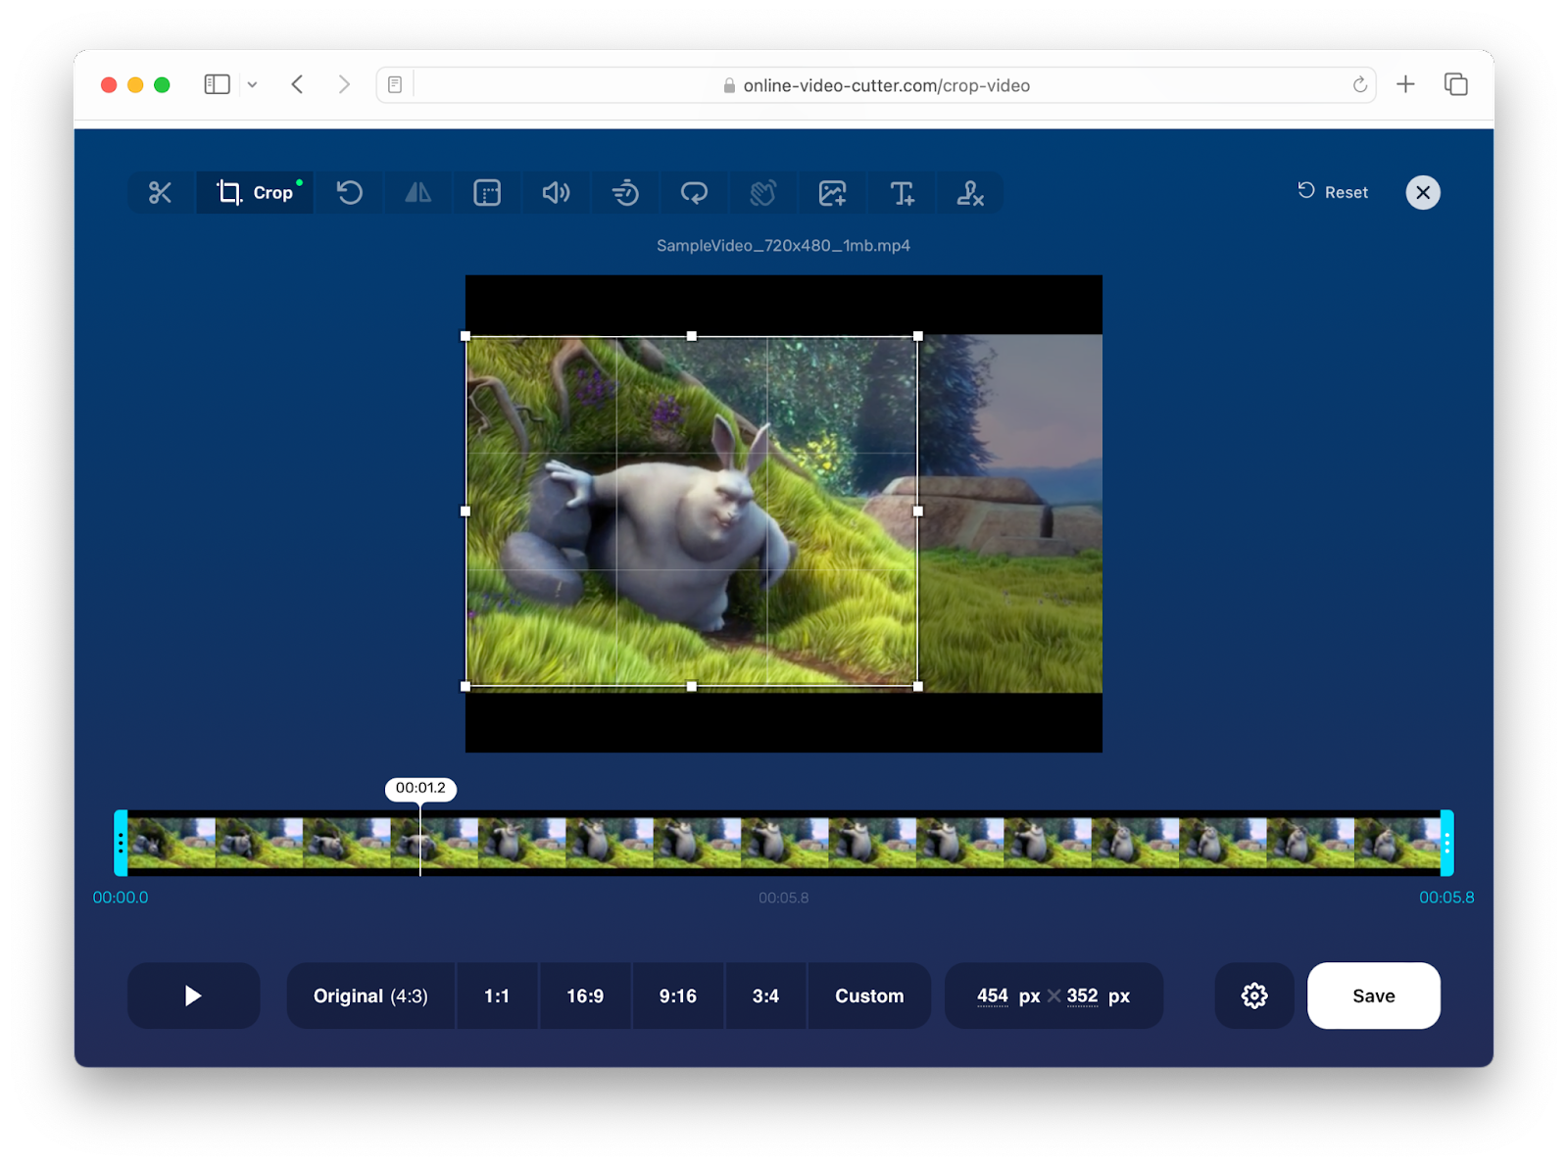
Task: Open export settings gear
Action: click(1254, 996)
